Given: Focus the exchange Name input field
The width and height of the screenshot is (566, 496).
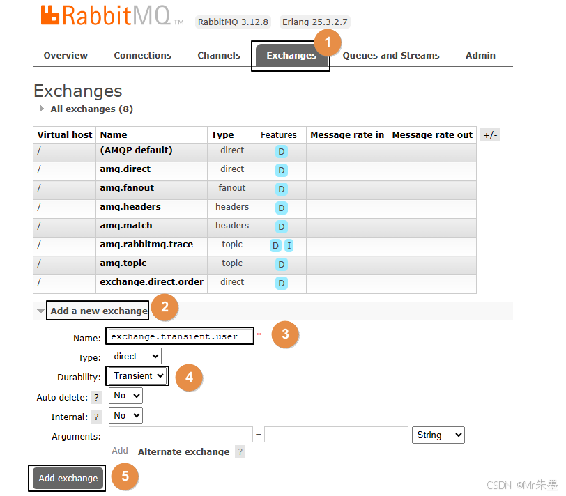Looking at the screenshot, I should point(180,336).
